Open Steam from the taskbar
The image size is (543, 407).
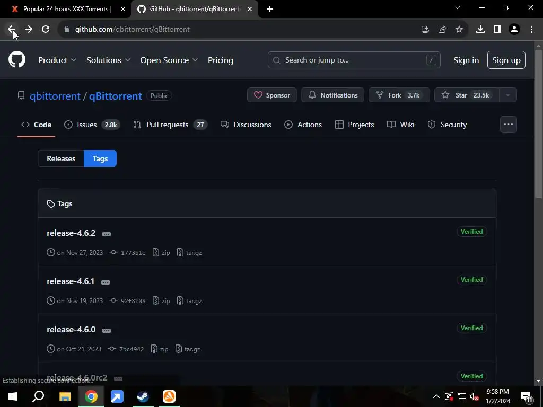tap(143, 396)
